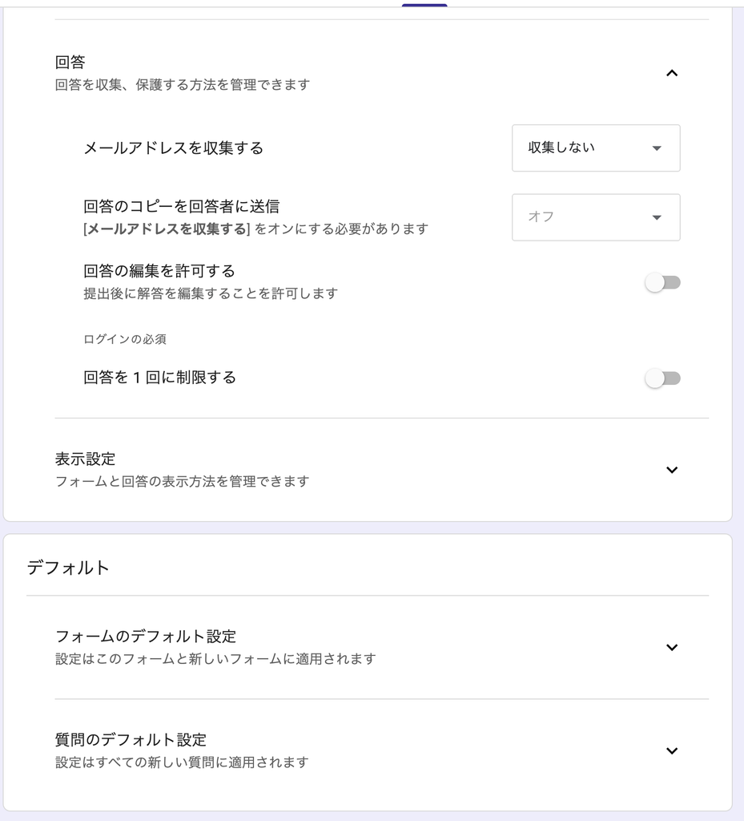Image resolution: width=744 pixels, height=821 pixels.
Task: Click 回答を1回に制限する label
Action: coord(160,378)
